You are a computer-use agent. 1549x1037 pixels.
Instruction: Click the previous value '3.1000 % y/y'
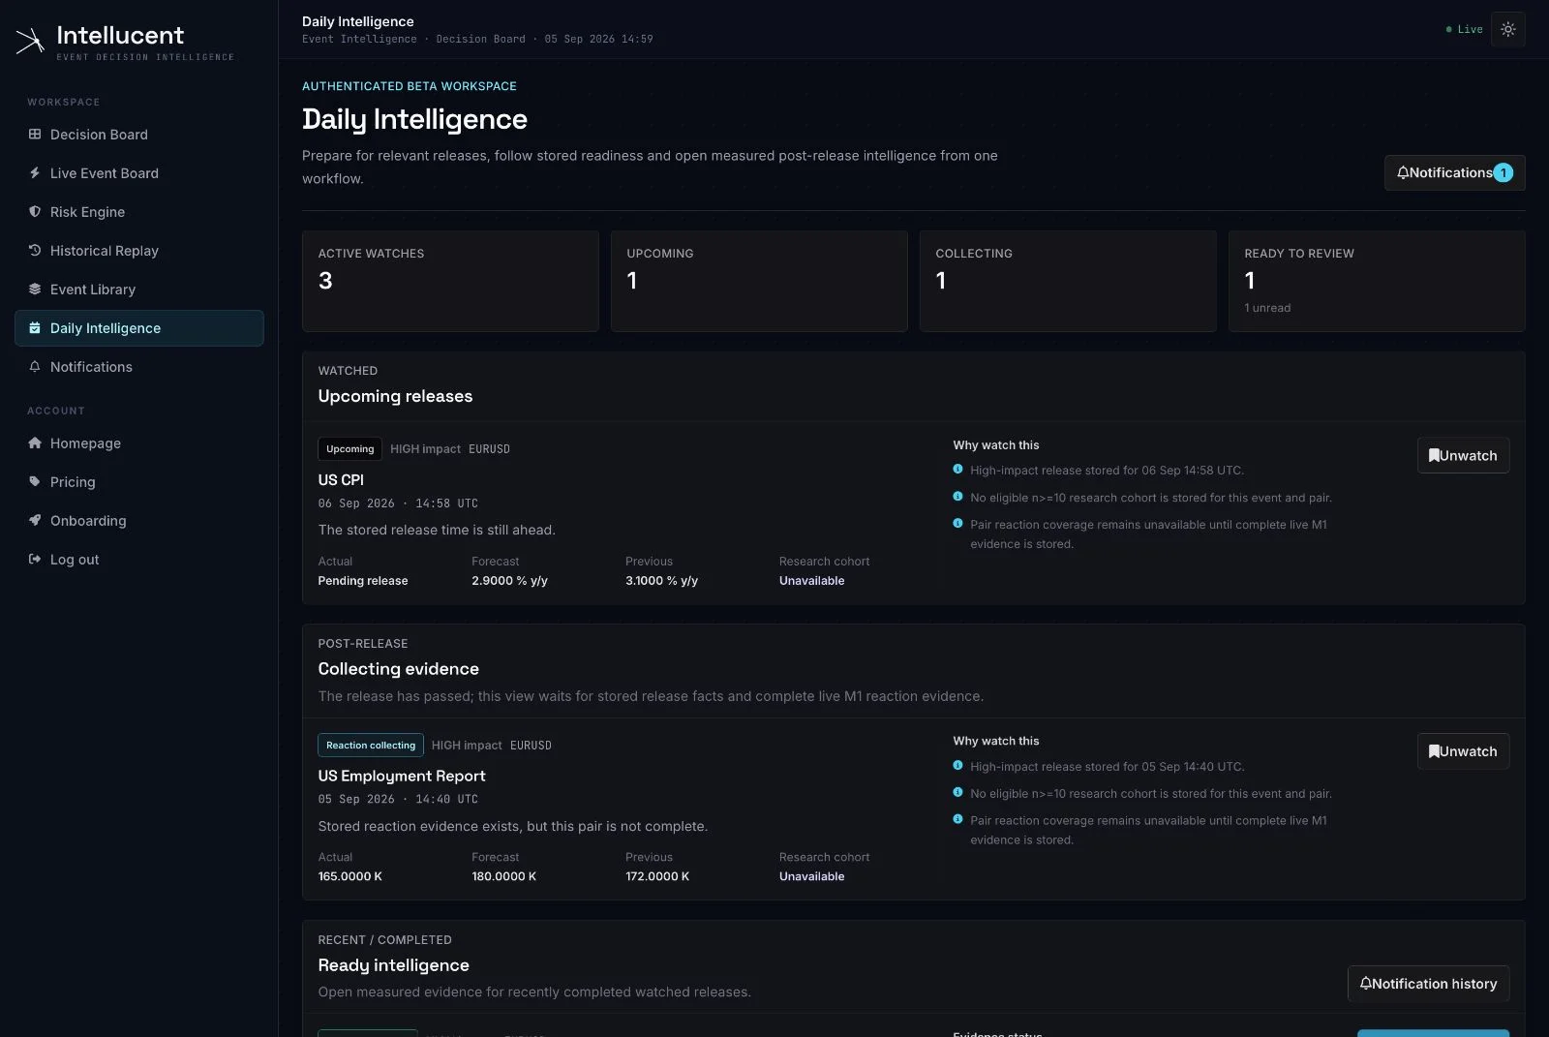[x=661, y=581]
